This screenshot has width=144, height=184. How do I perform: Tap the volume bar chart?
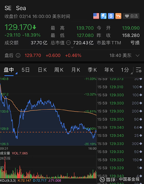pyautogui.click(x=48, y=167)
